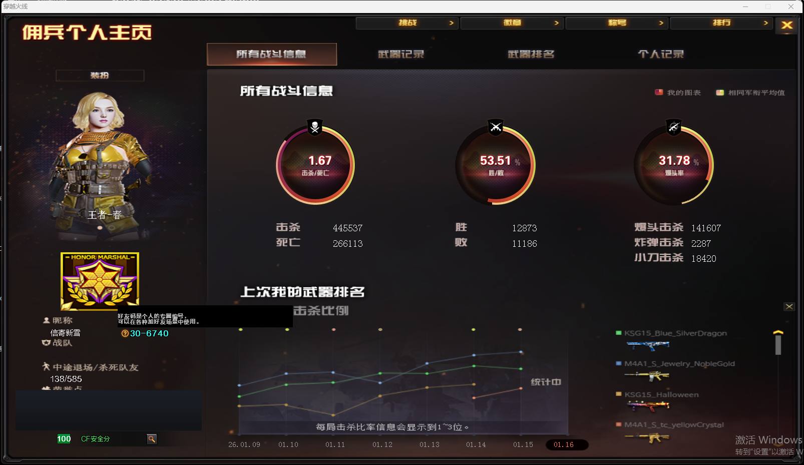
Task: Click the CF安全分 magnifier icon
Action: [x=152, y=439]
